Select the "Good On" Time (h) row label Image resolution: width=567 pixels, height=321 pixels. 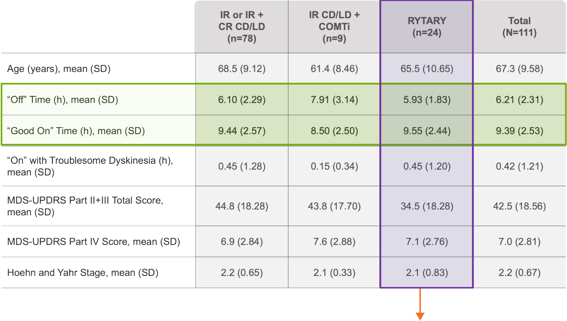coord(76,131)
